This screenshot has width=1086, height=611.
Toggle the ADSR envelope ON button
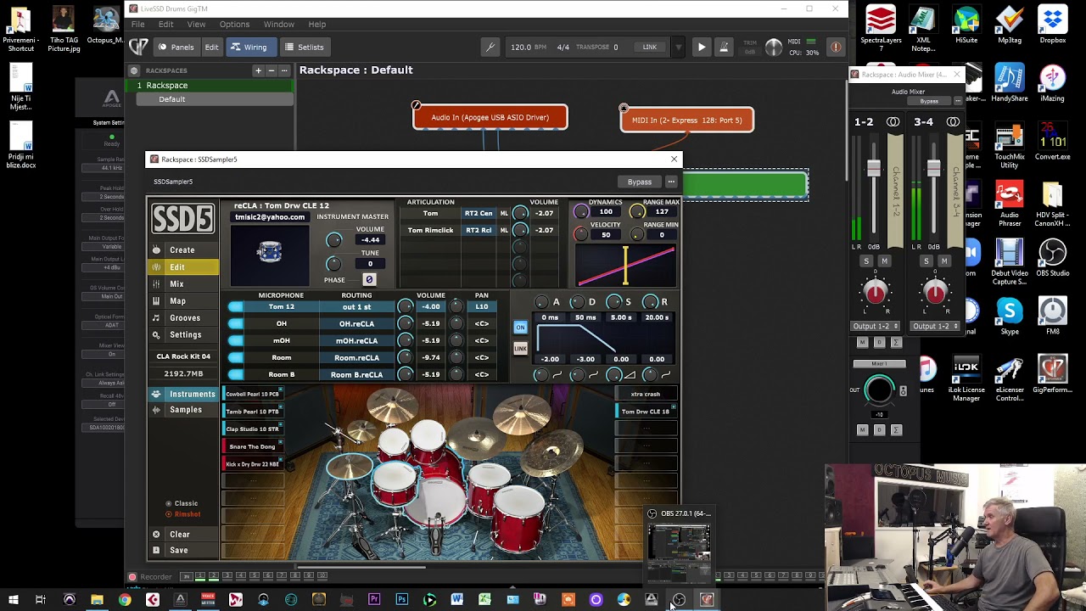click(520, 328)
